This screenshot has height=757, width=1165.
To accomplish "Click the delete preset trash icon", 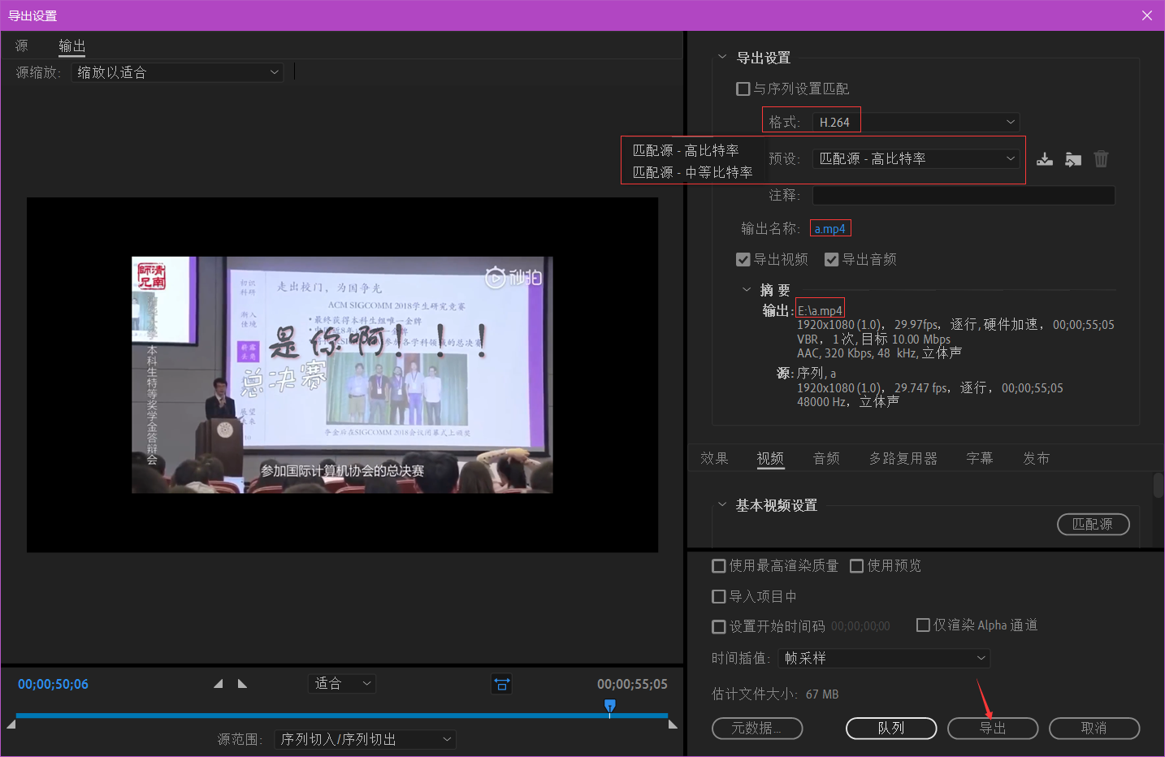I will [1101, 159].
